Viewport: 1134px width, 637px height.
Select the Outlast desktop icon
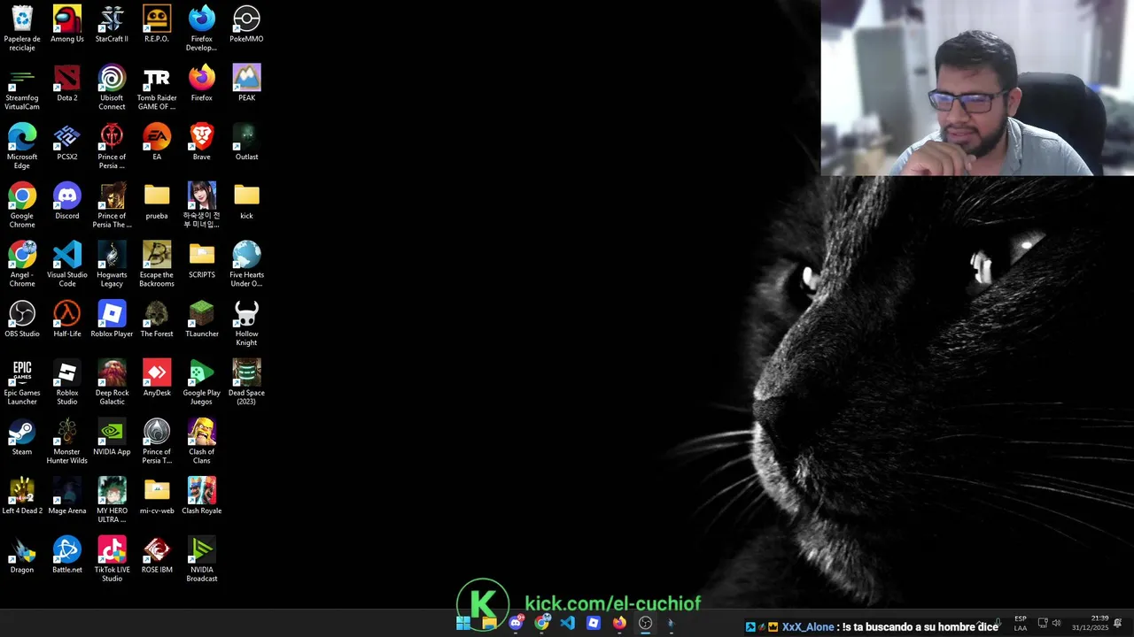point(246,142)
